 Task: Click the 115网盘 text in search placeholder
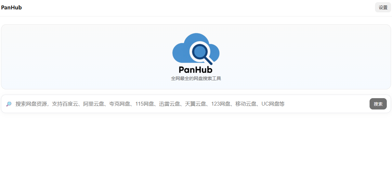tap(145, 104)
